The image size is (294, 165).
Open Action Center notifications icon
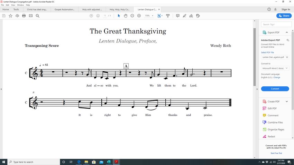coord(289,162)
